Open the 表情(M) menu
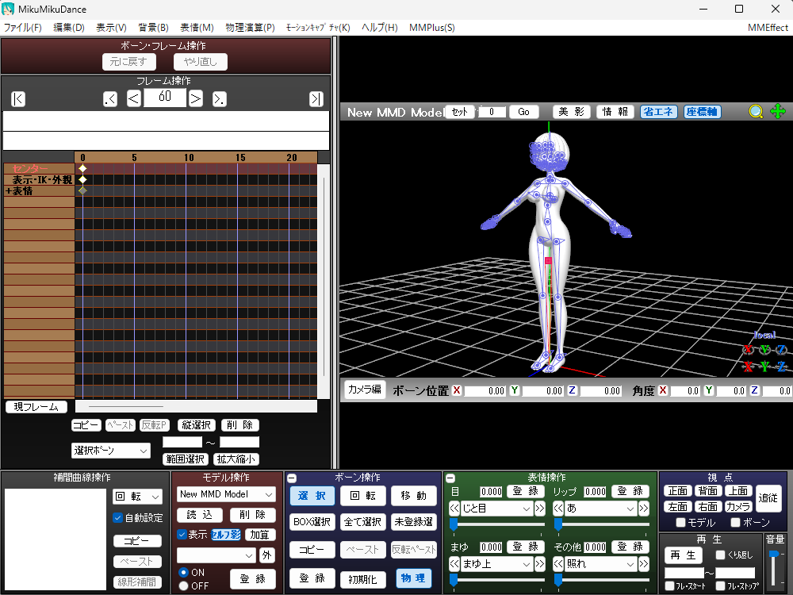The height and width of the screenshot is (595, 793). [197, 27]
